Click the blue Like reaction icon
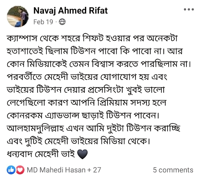This screenshot has height=181, width=200. coord(11,170)
